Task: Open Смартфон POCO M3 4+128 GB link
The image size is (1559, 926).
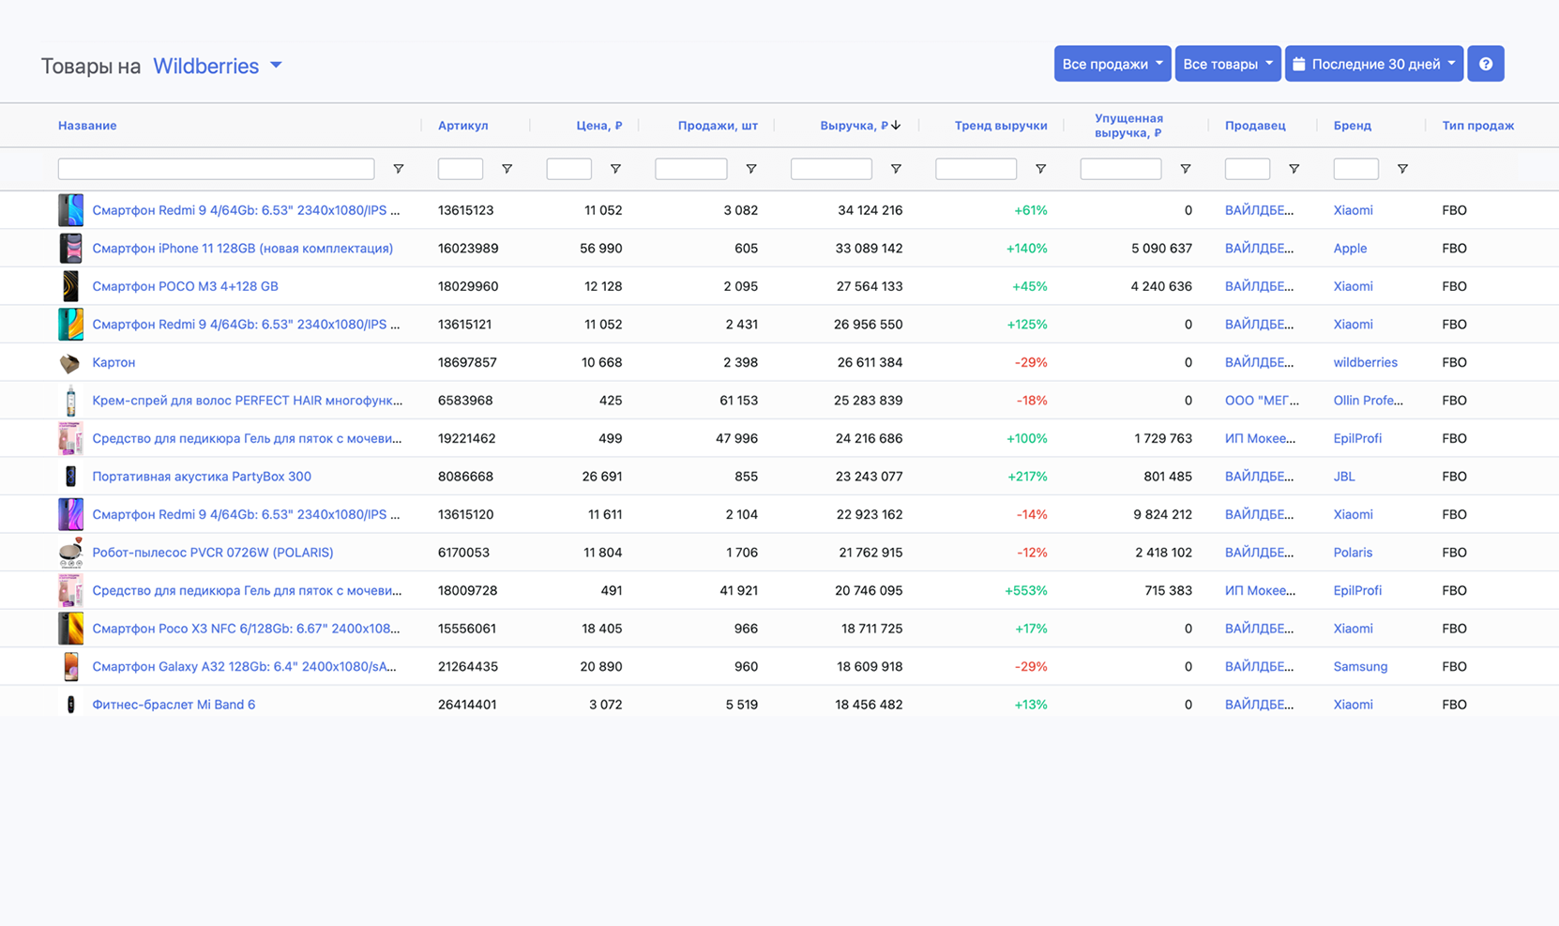Action: [185, 286]
